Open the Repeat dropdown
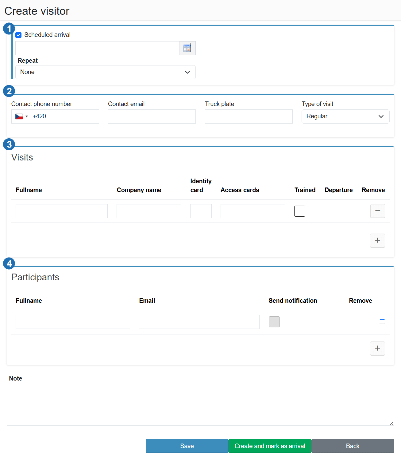Screen dimensions: 401x458 (105, 72)
